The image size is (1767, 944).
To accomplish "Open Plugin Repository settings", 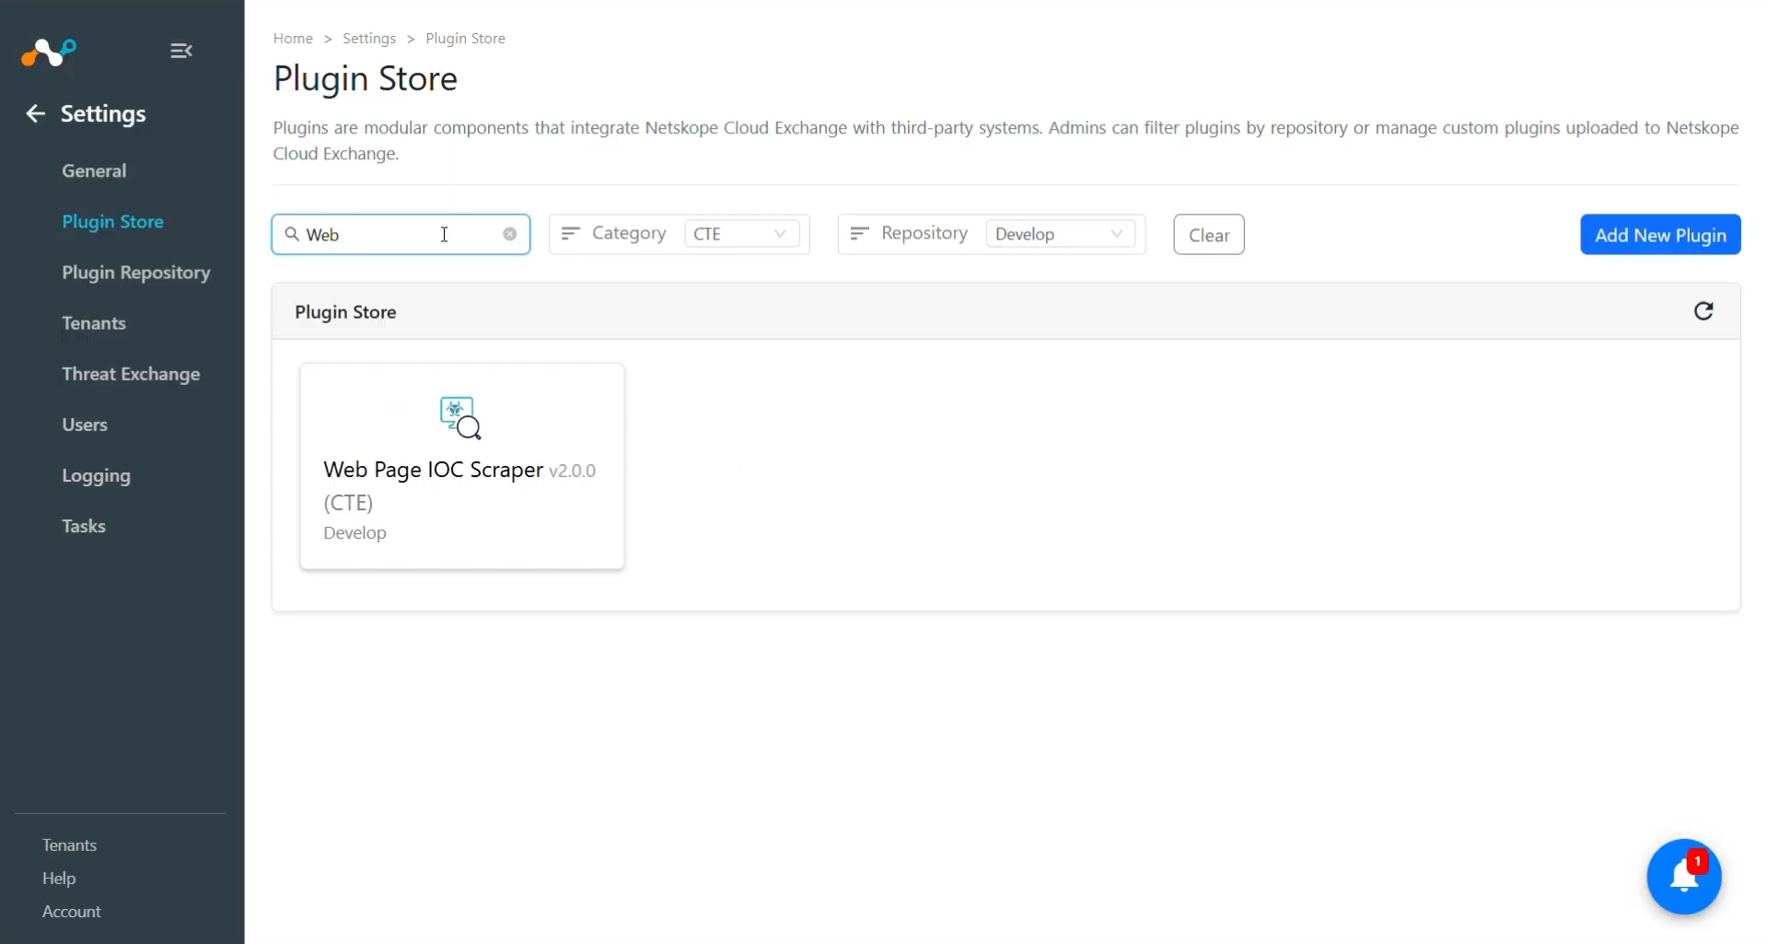I will [x=136, y=273].
